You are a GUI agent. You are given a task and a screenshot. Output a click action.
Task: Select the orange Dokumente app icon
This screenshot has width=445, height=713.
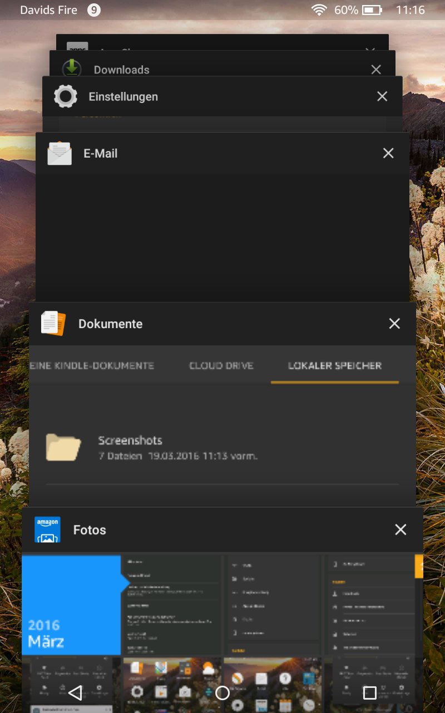(x=54, y=324)
